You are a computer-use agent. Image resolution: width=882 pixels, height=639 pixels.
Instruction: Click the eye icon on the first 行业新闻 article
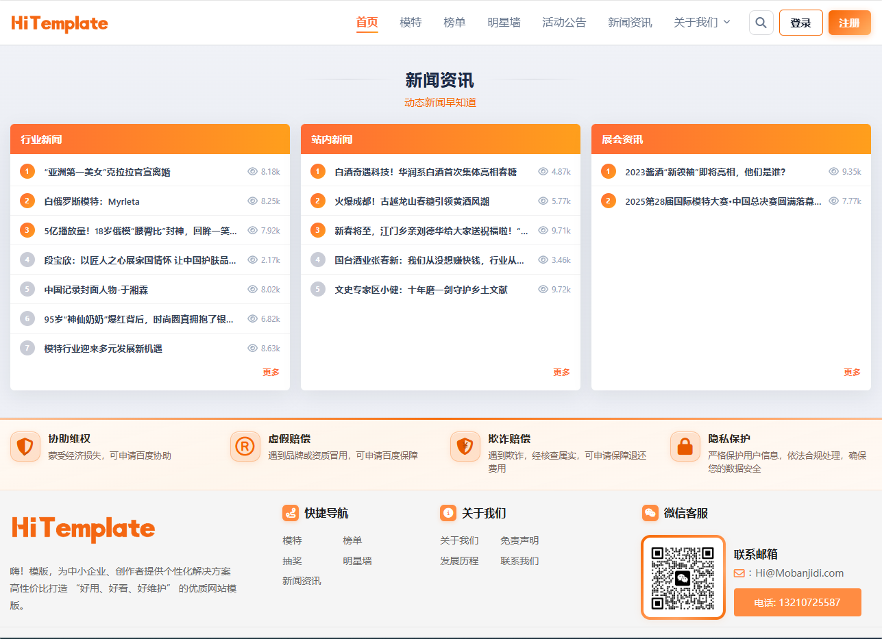point(253,171)
